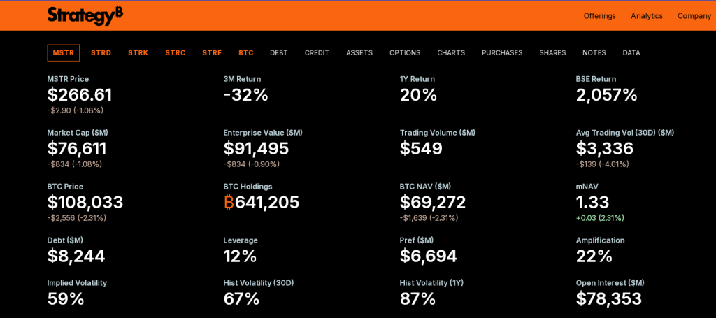Open the STRC tab
Screen dimensions: 716x318
pyautogui.click(x=175, y=53)
